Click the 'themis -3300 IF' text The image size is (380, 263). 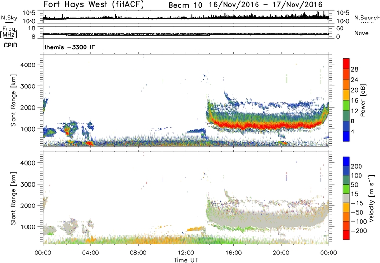[x=69, y=47]
